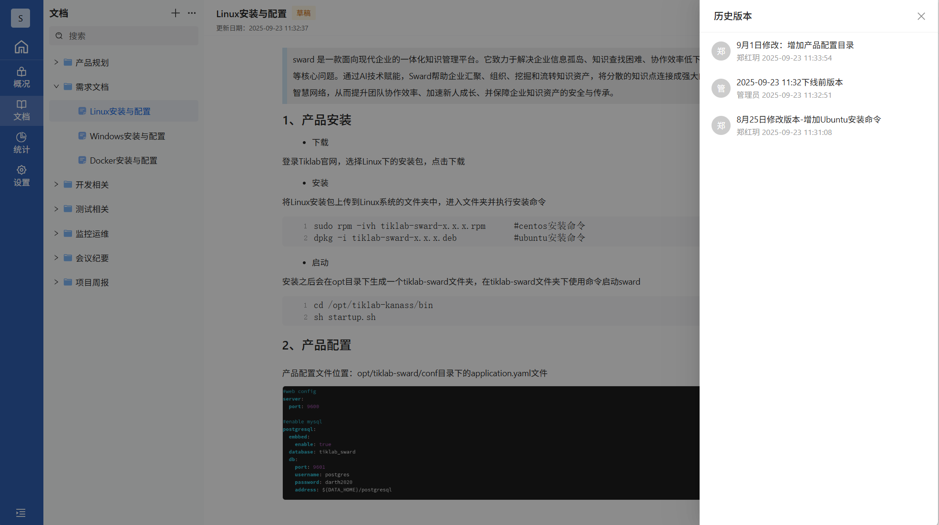Expand the 项目周报 folder
Viewport: 939px width, 525px height.
pyautogui.click(x=56, y=282)
